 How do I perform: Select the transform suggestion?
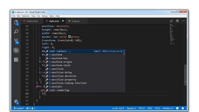(x=84, y=55)
